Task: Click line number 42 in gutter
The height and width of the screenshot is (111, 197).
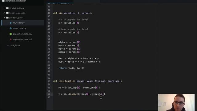Action: 49,13
